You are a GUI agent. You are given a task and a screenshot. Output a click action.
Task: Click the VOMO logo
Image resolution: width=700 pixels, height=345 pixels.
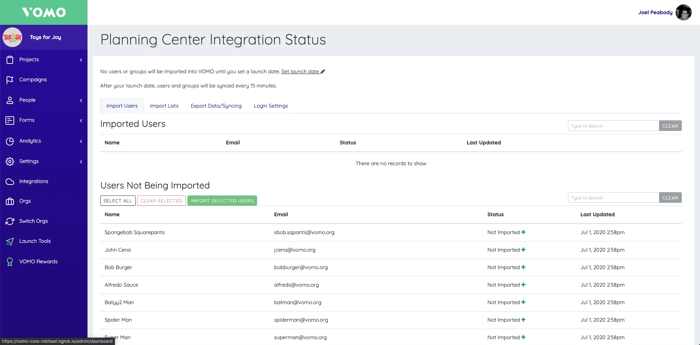pos(43,12)
